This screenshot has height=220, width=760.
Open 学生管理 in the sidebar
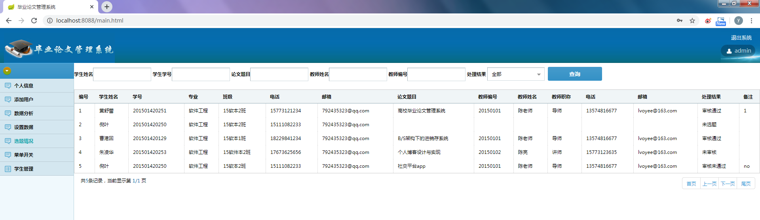click(37, 169)
